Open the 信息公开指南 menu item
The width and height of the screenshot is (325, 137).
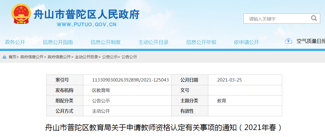point(58,42)
